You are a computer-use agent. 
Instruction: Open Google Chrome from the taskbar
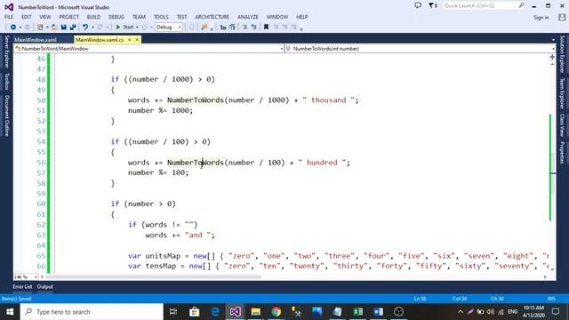pos(276,312)
